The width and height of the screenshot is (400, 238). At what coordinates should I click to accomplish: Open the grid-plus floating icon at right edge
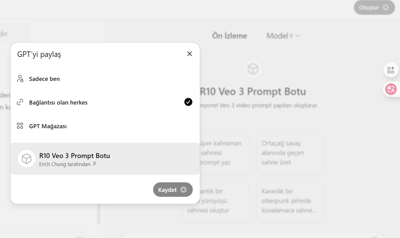(x=391, y=70)
